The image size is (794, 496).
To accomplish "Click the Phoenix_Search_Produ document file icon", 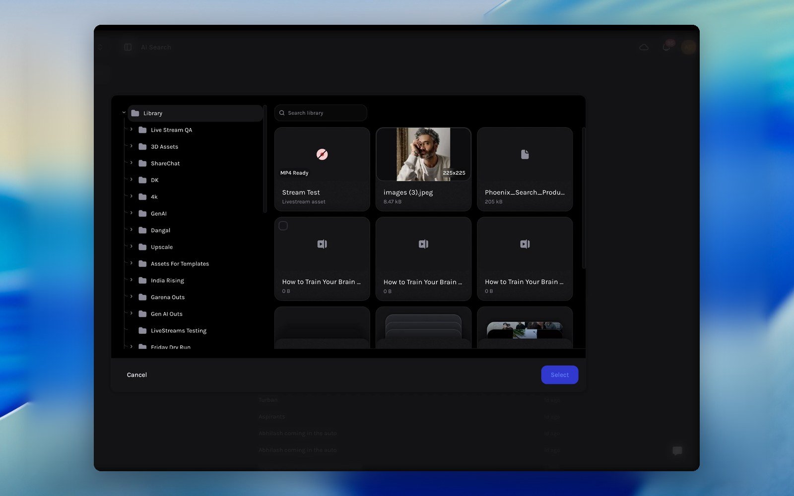I will (x=525, y=155).
